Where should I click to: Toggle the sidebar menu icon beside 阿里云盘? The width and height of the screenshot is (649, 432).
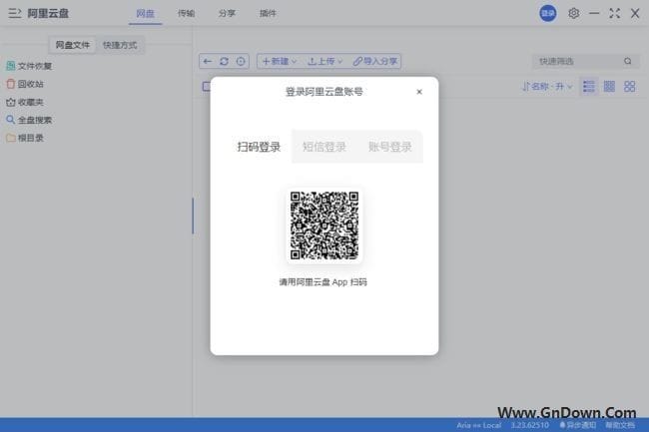coord(15,13)
